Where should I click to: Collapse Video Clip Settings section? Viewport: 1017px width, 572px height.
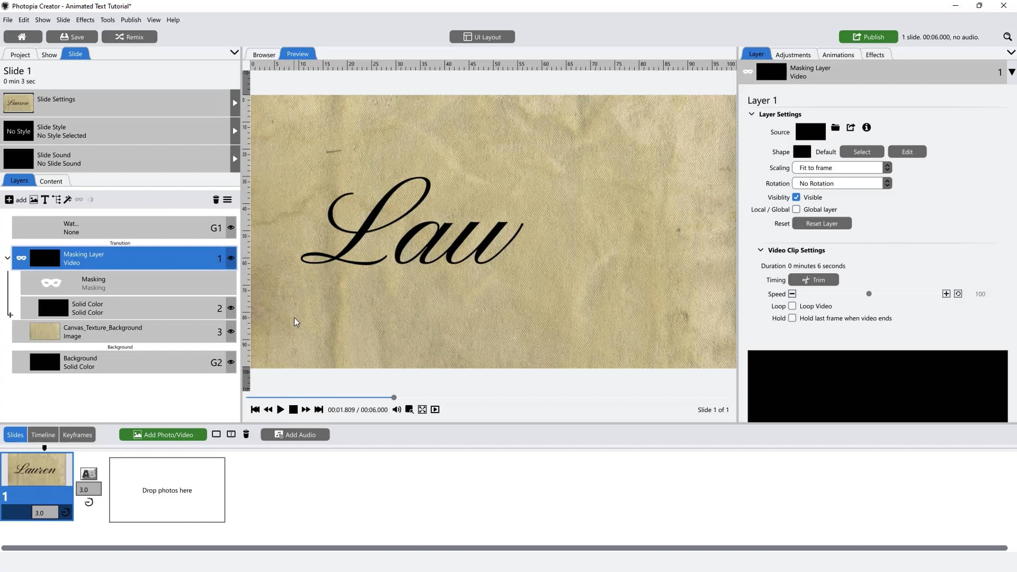[x=761, y=250]
